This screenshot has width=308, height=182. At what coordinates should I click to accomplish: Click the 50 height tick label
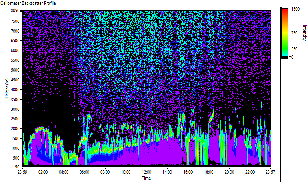click(17, 167)
